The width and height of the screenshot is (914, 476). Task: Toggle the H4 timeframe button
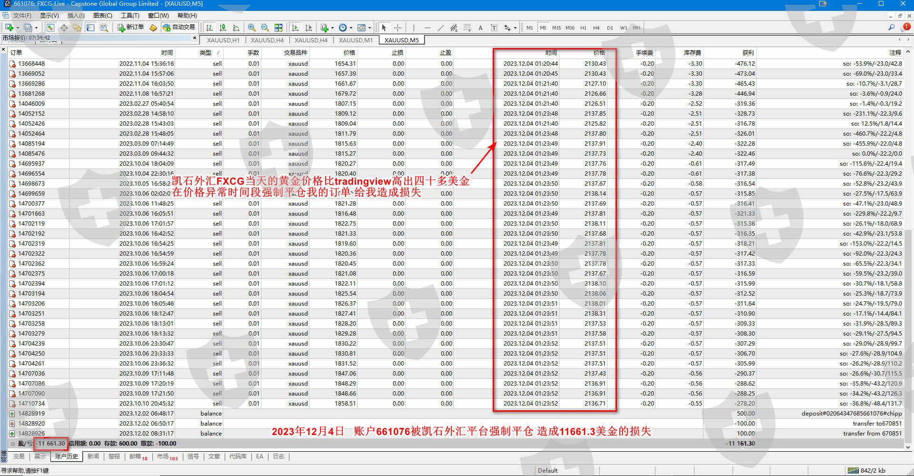tap(596, 28)
